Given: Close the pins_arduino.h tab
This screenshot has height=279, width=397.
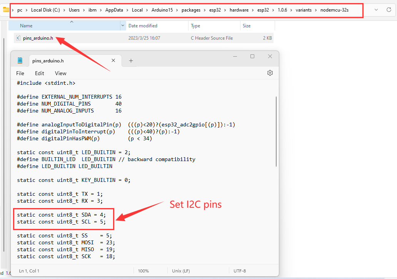Looking at the screenshot, I should (113, 61).
